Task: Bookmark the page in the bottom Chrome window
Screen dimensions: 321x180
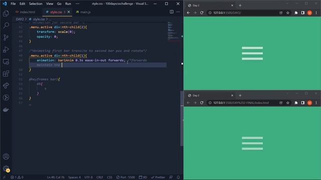Action: (x=287, y=102)
